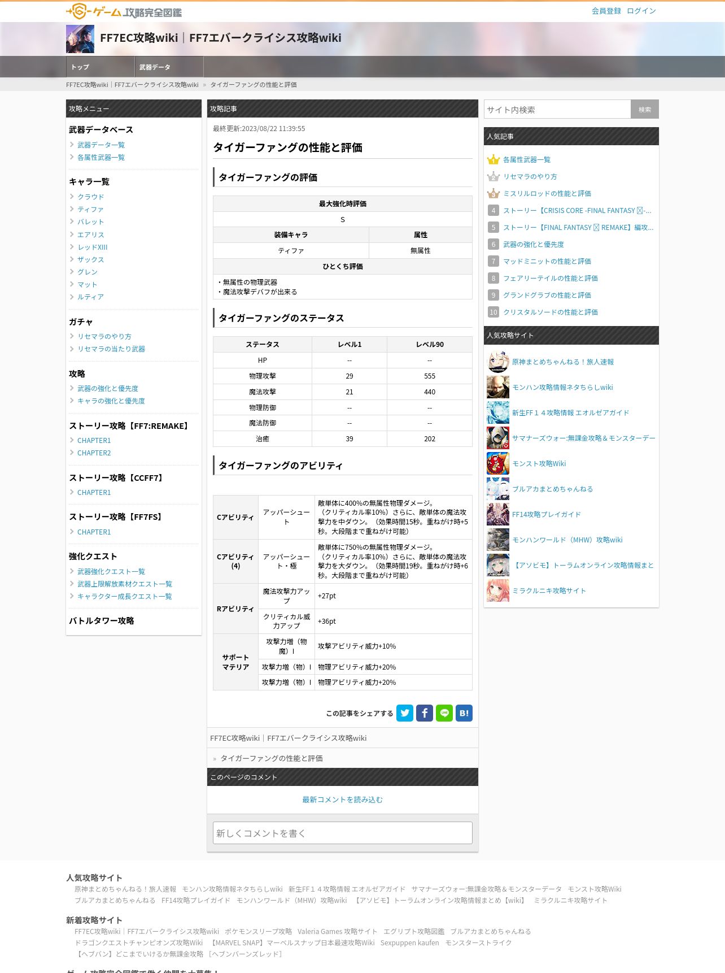Click gold crown rank 1 icon
725x973 pixels.
tap(493, 159)
